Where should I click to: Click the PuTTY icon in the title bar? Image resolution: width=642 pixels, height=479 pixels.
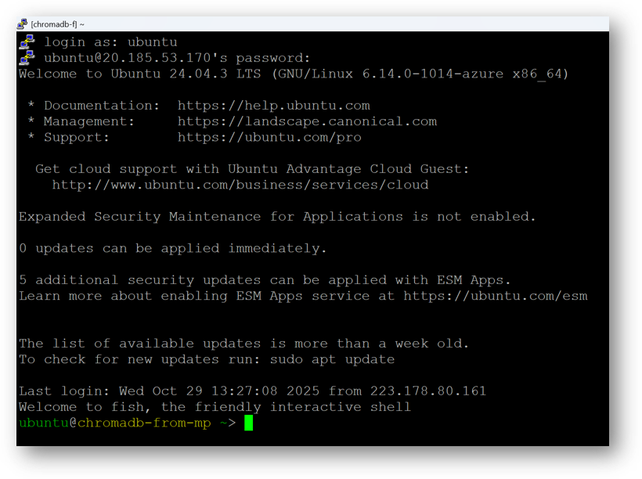pyautogui.click(x=23, y=23)
